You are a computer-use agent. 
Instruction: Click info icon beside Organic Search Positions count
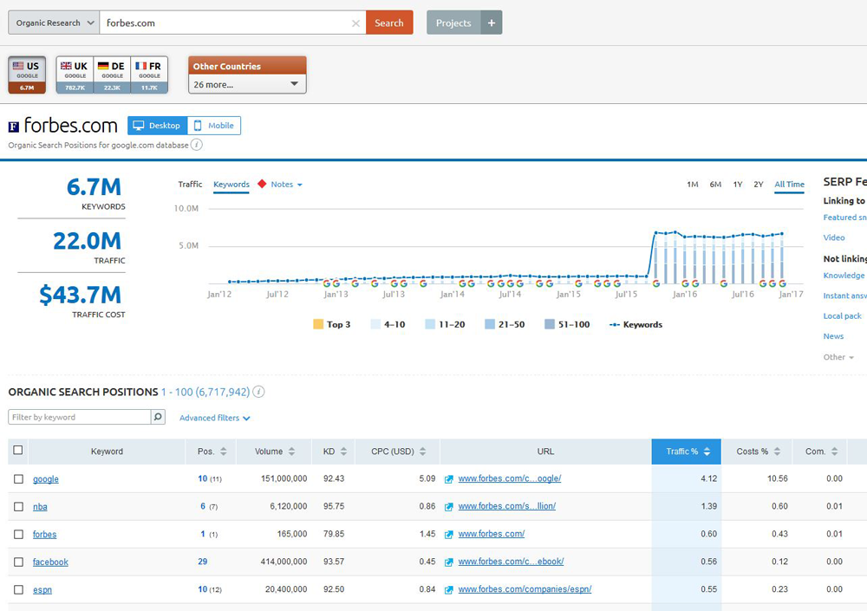tap(258, 392)
